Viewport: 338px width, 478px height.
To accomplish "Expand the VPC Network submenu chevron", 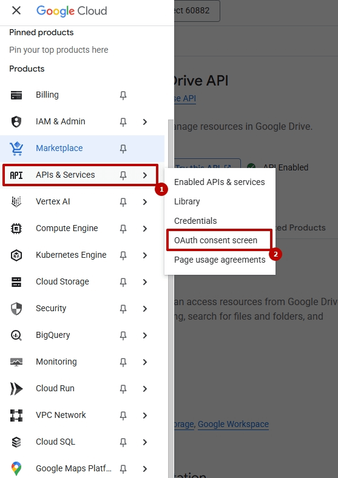I will click(145, 416).
